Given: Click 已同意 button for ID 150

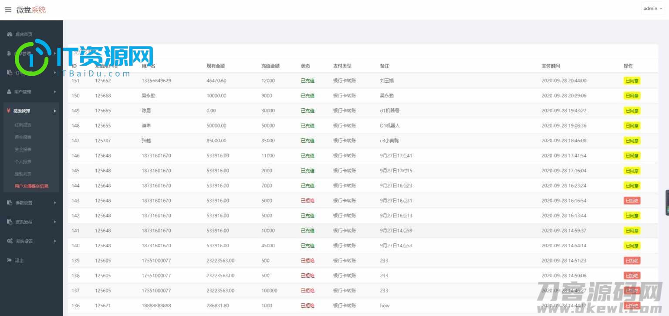Looking at the screenshot, I should (x=632, y=96).
